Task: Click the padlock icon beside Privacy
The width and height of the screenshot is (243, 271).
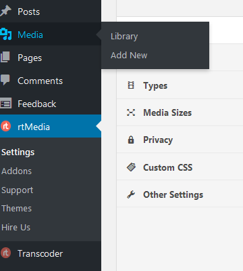Action: 131,140
